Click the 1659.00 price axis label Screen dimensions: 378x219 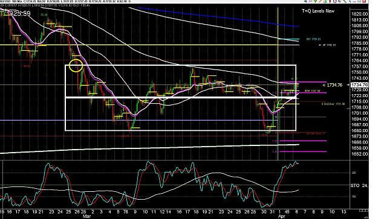(x=360, y=148)
